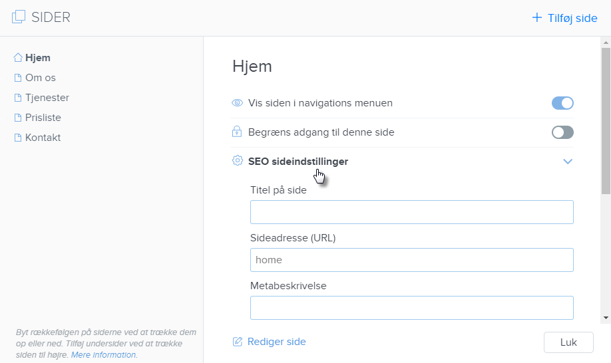This screenshot has height=363, width=611.
Task: Collapse SEO sideindstillinger with the chevron
Action: (x=568, y=162)
